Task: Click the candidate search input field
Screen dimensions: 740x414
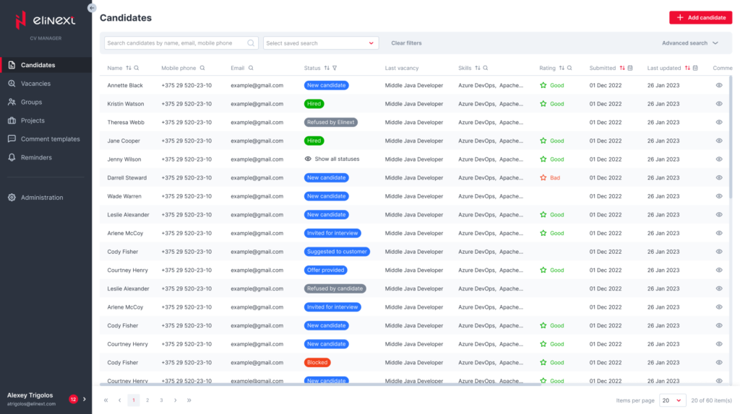Action: tap(176, 43)
